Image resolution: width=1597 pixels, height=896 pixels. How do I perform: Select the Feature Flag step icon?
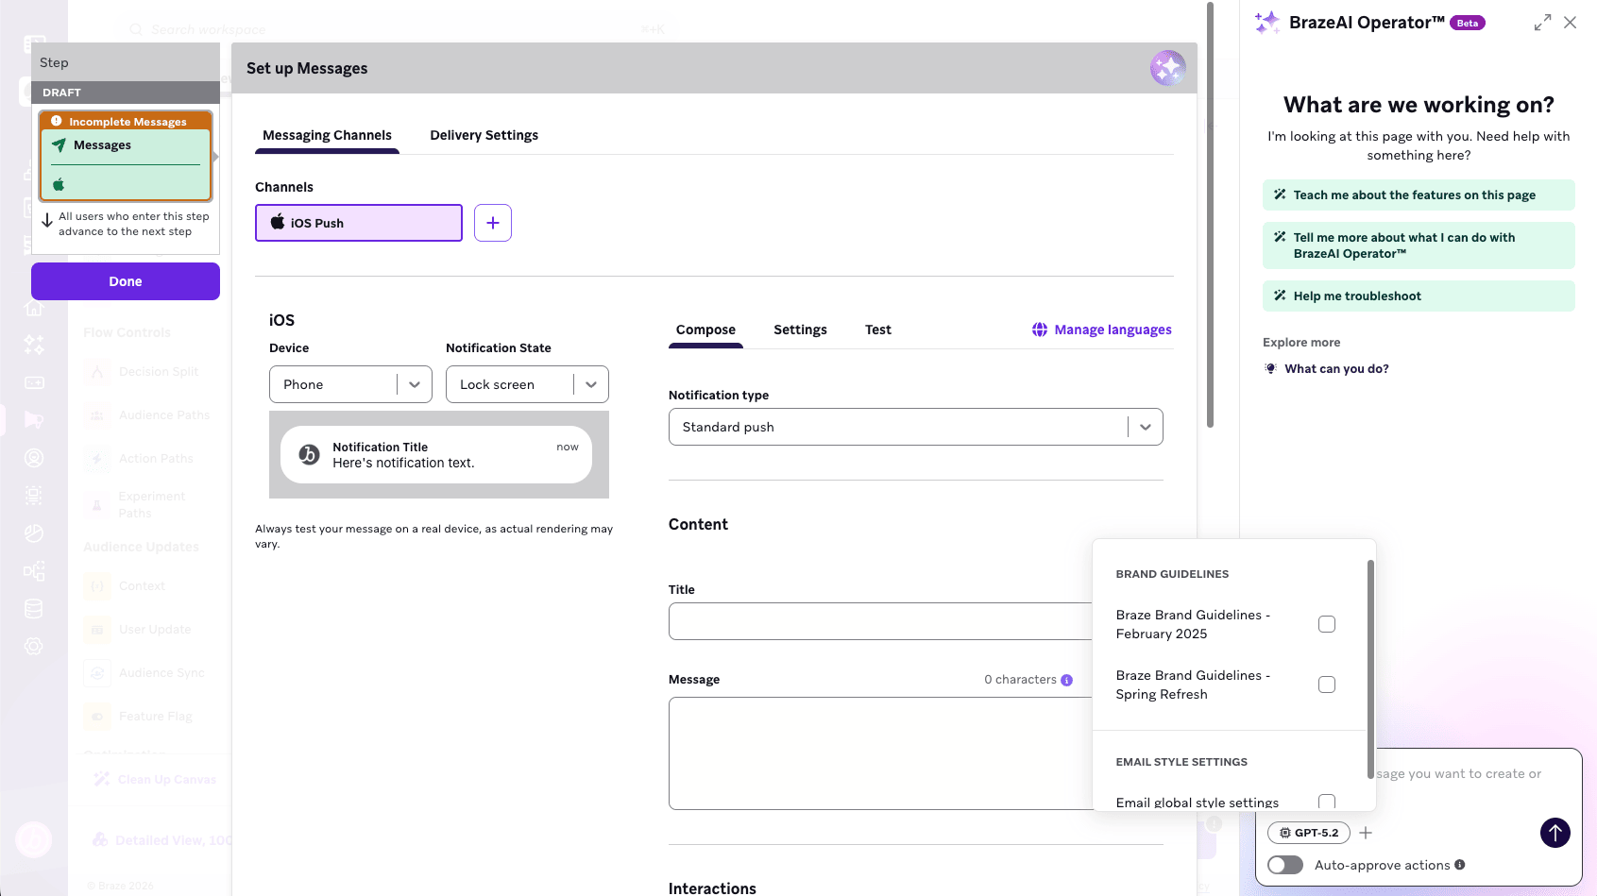pos(97,716)
